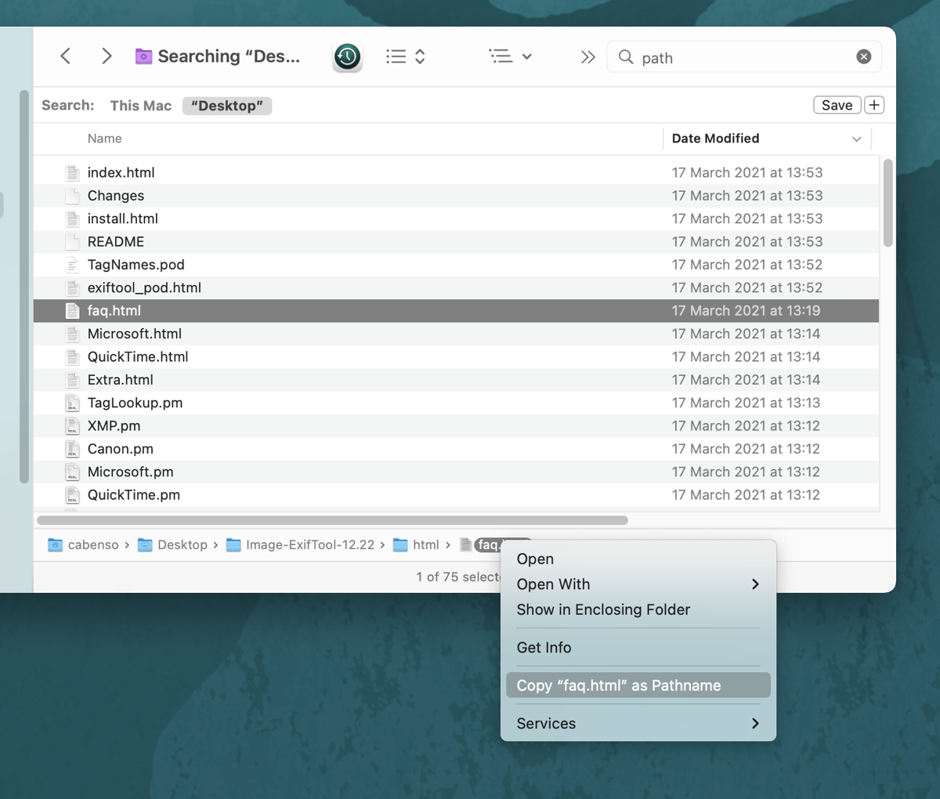Viewport: 940px width, 799px height.
Task: Click the Finder back navigation arrow
Action: click(x=66, y=56)
